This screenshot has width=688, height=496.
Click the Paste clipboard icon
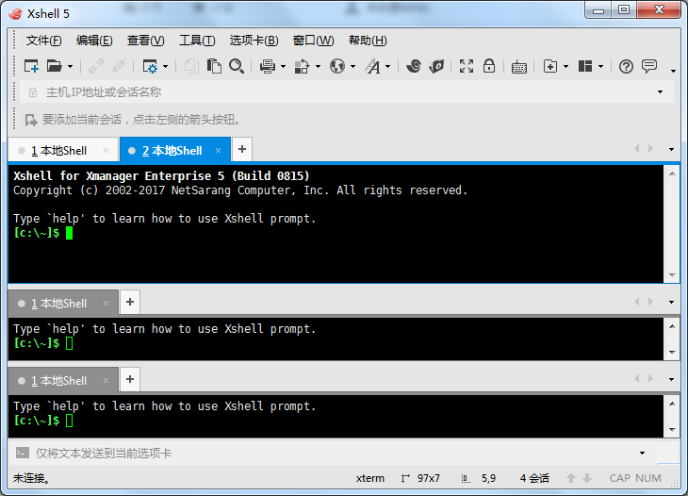pyautogui.click(x=214, y=66)
